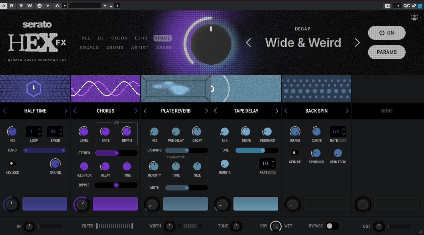424x235 pixels.
Task: Click the large macro knob in the header
Action: (211, 44)
